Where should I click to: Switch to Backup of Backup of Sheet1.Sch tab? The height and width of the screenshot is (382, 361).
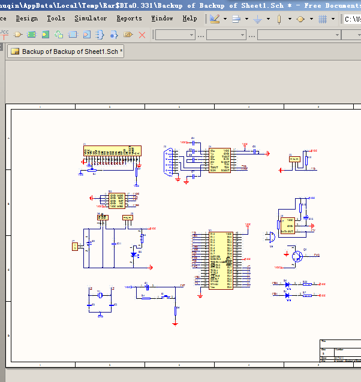coord(65,51)
